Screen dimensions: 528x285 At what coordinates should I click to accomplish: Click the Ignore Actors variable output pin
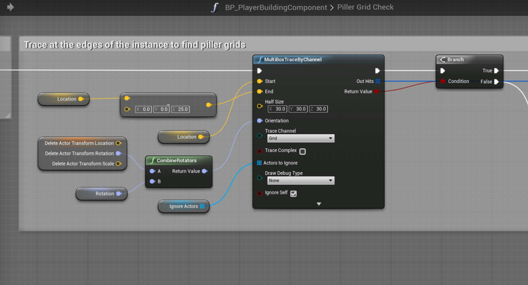point(202,206)
